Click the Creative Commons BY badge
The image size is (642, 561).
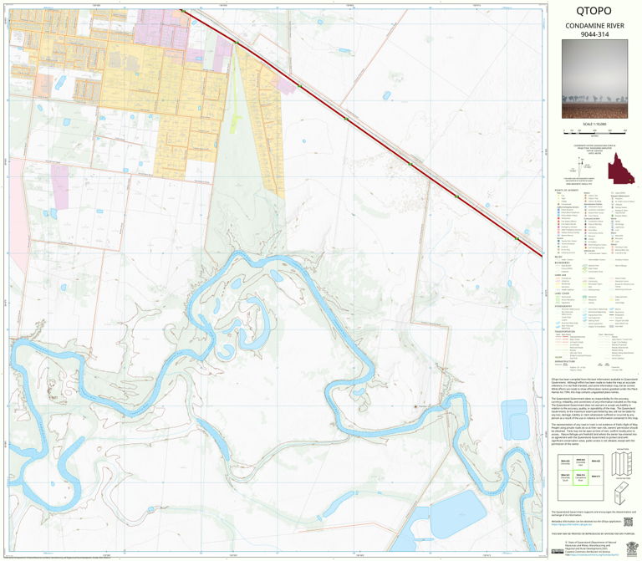point(558,552)
